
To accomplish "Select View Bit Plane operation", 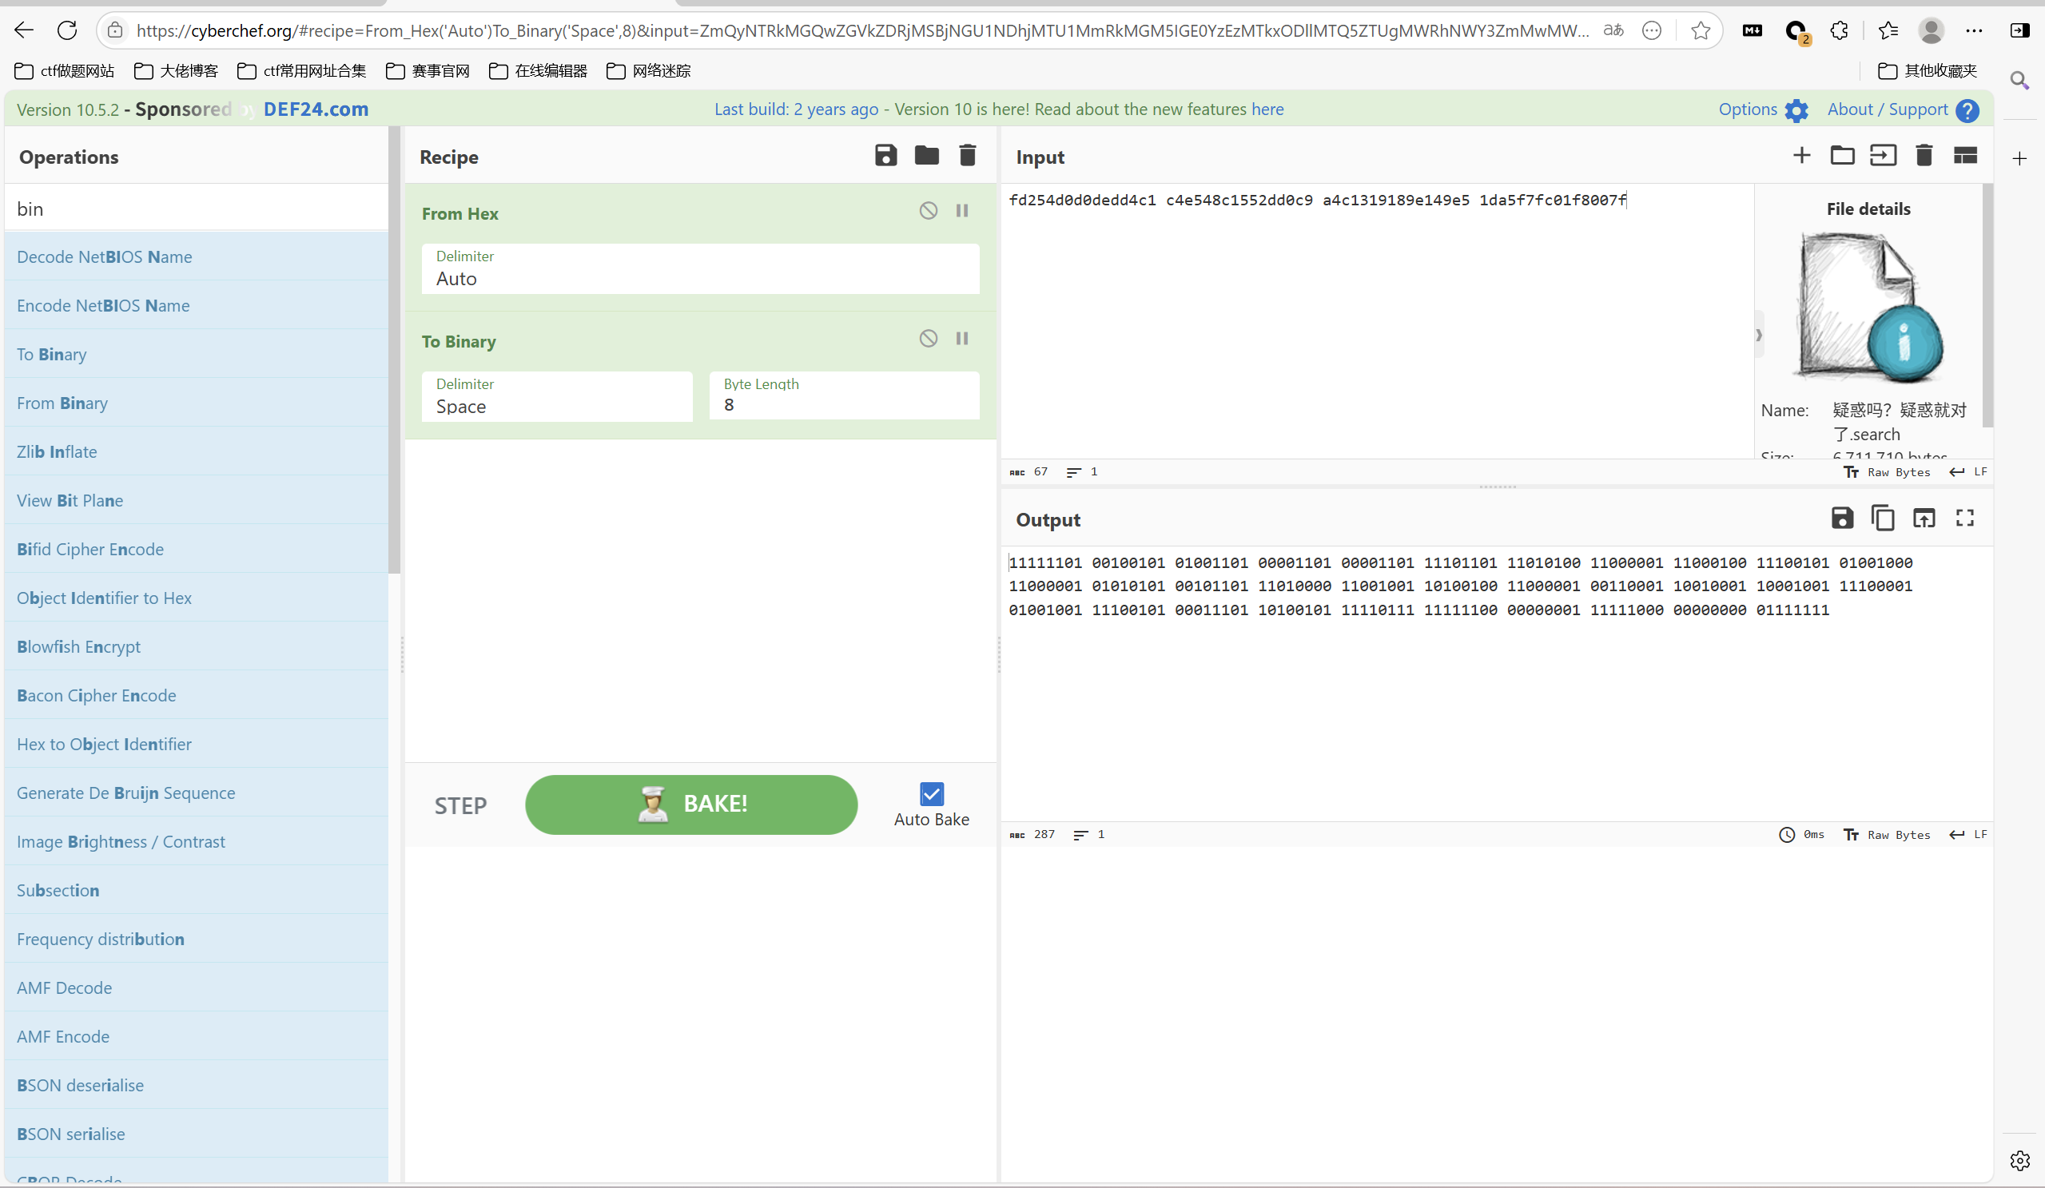I will pos(197,500).
